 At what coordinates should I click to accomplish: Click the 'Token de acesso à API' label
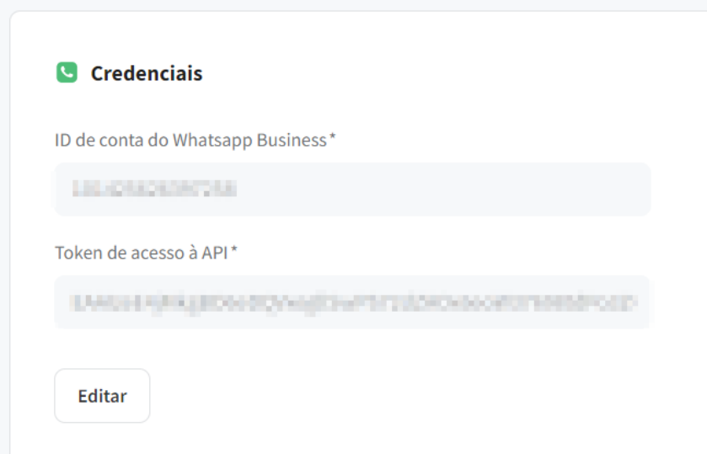(141, 253)
